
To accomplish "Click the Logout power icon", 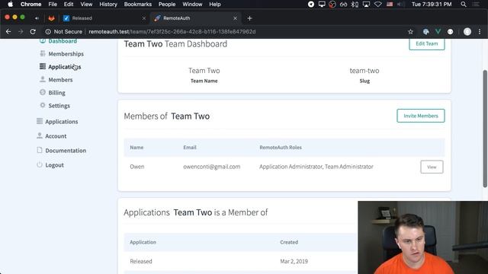I will click(40, 164).
